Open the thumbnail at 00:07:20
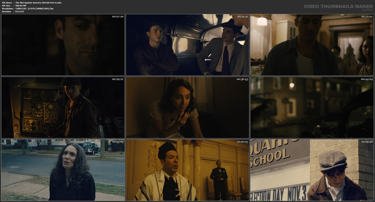375x202 pixels. coord(63,45)
